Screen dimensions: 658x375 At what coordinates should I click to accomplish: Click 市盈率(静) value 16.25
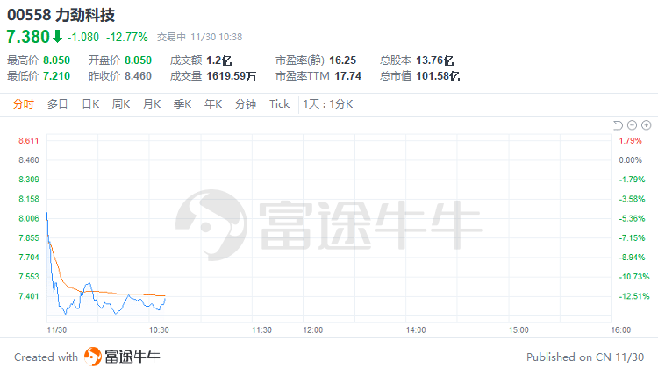[x=342, y=60]
